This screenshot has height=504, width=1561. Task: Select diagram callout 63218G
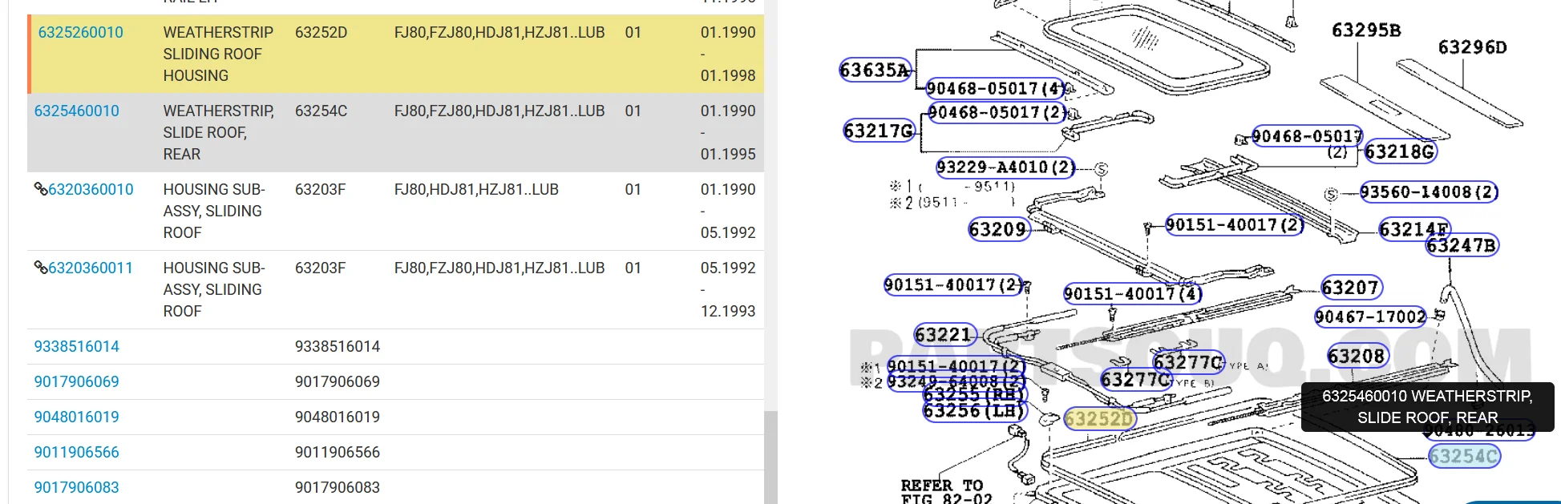point(1400,151)
